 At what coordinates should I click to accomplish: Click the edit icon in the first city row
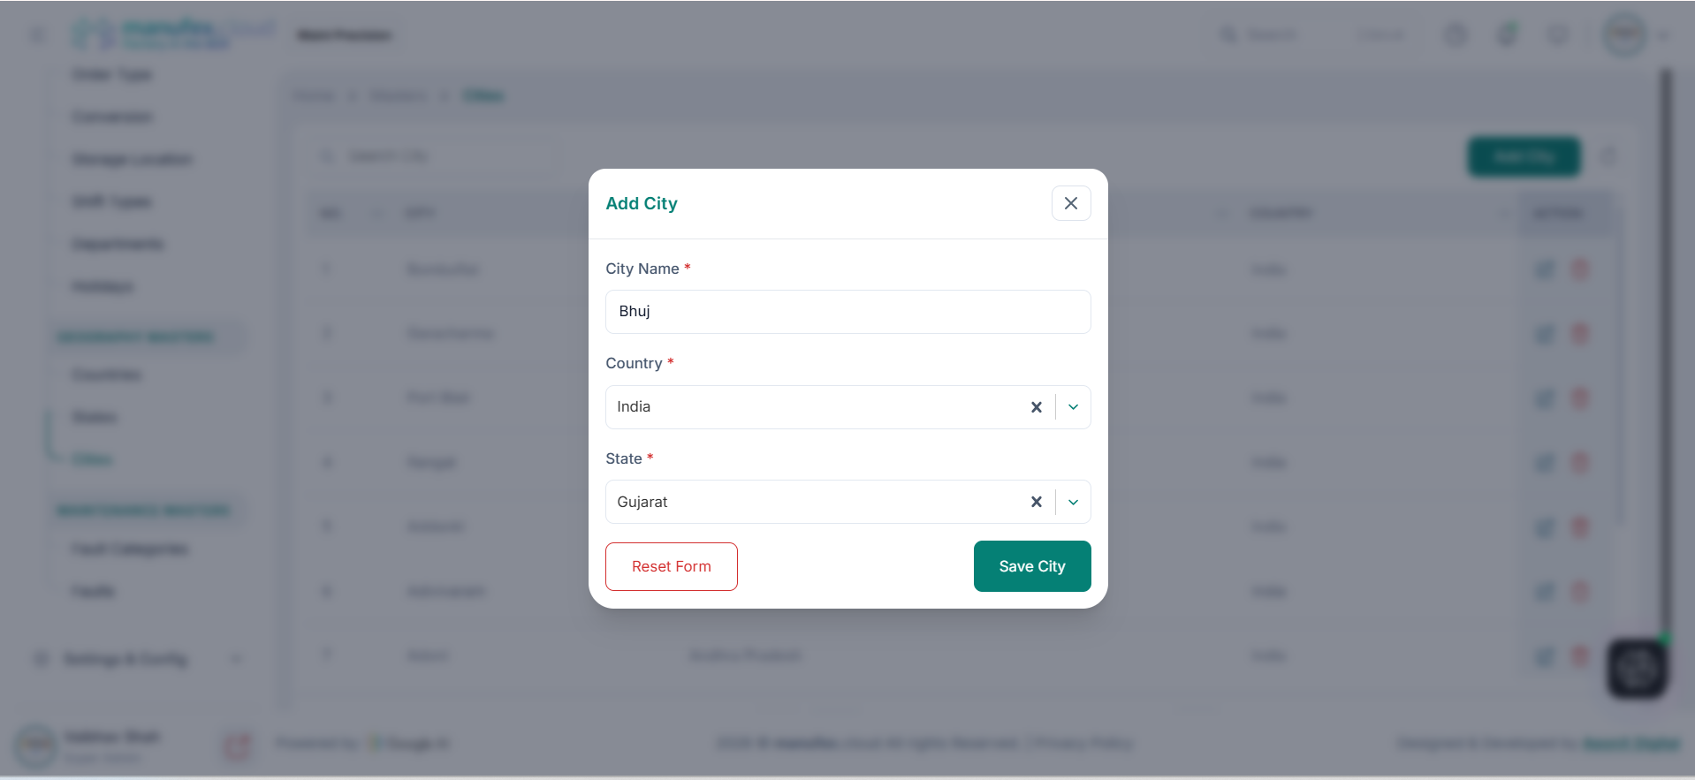1545,269
